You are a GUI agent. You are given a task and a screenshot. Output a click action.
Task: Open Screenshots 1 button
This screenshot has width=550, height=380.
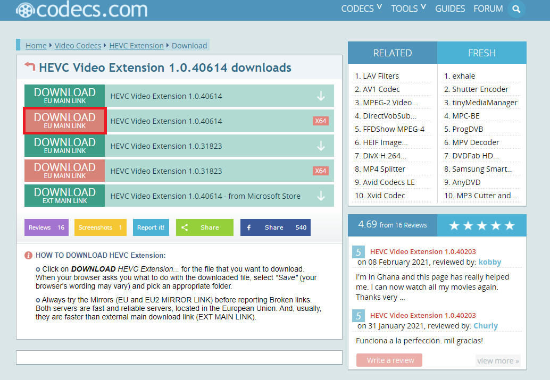pos(101,227)
